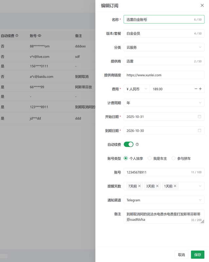Click the a*c@baidu.com account cell

[x=42, y=77]
